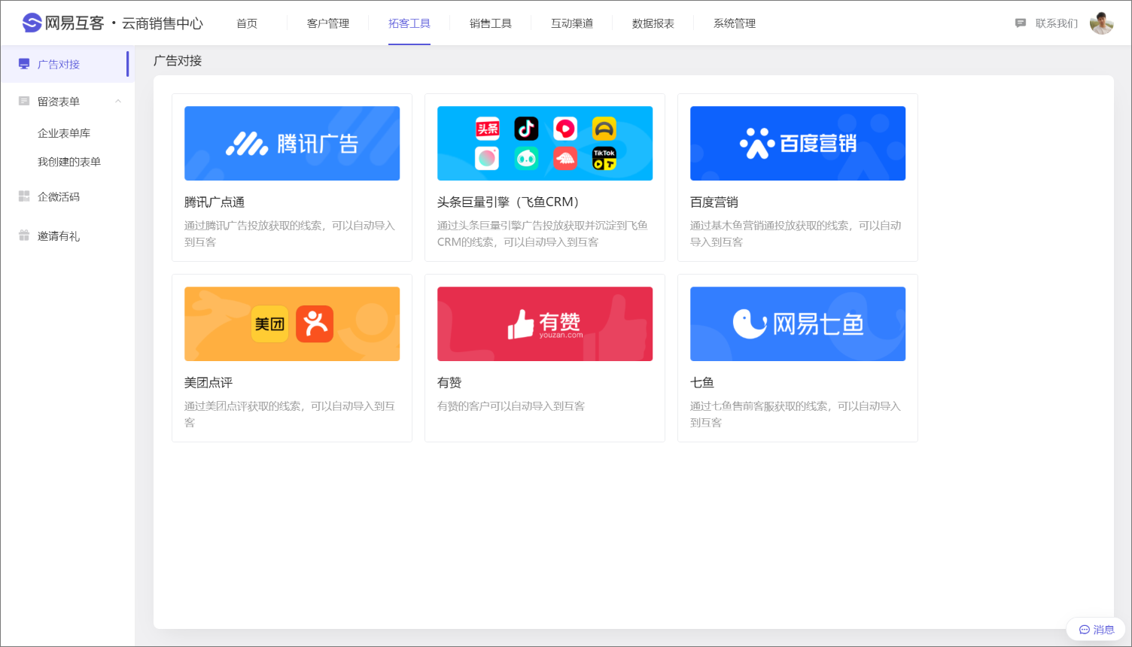
Task: Click the TikTok yellow-black app icon
Action: (x=604, y=158)
